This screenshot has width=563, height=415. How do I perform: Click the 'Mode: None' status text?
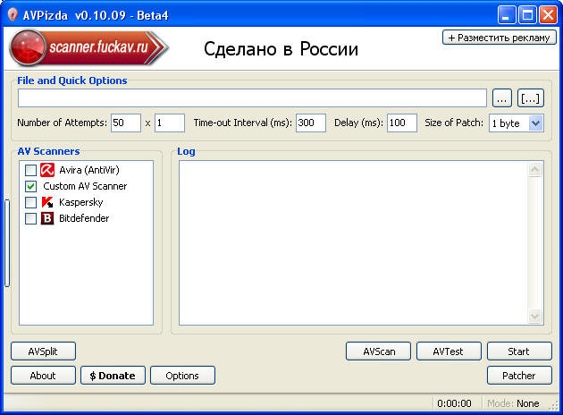pyautogui.click(x=513, y=403)
